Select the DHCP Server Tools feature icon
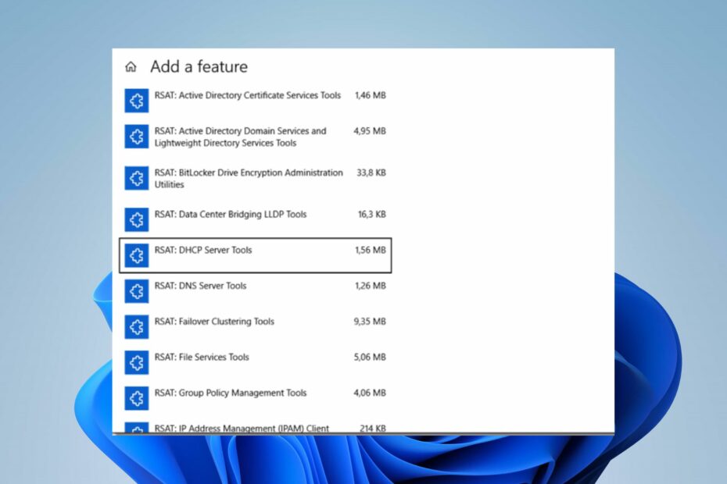The width and height of the screenshot is (727, 484). (136, 256)
